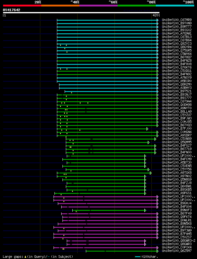The image size is (197, 259).
Task: Select the white AV417642 query bar
Action: 81,13
